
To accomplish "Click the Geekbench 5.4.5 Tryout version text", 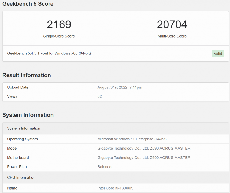I will pyautogui.click(x=49, y=53).
